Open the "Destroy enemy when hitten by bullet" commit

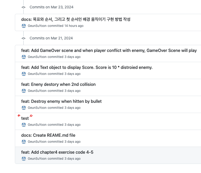pos(61,101)
